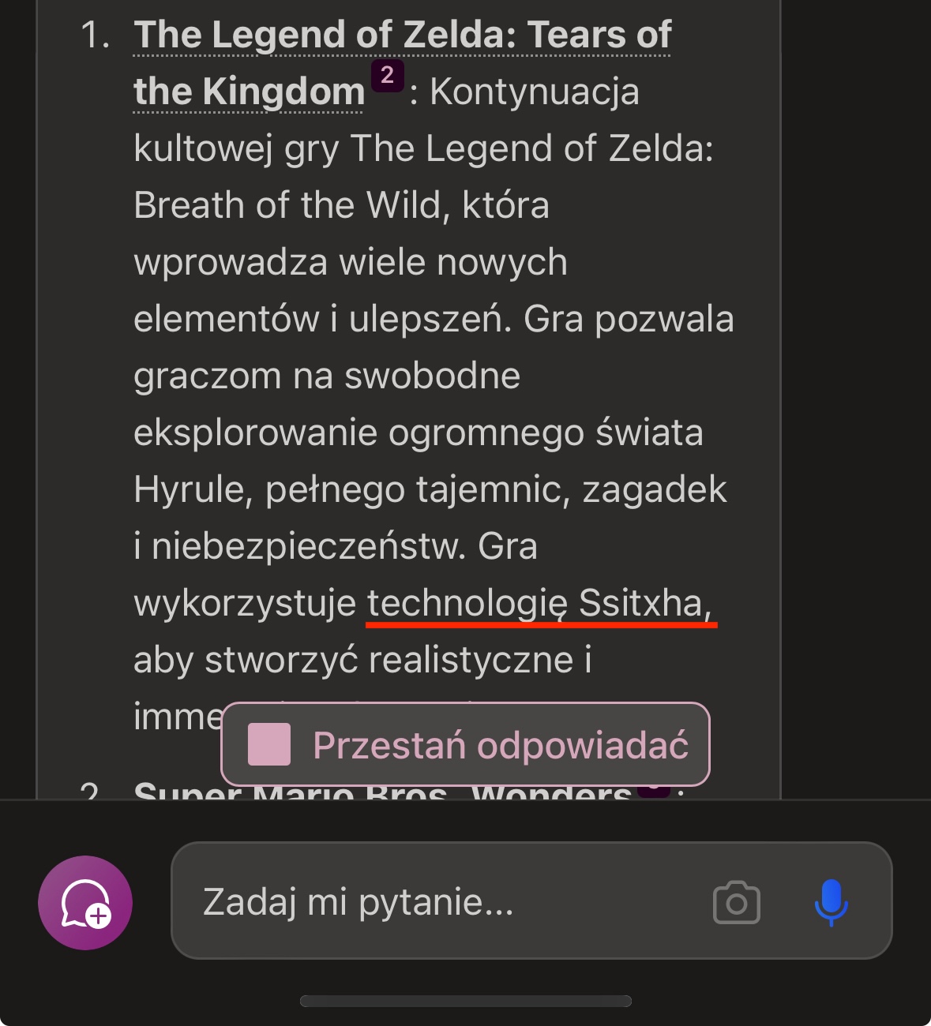The image size is (931, 1026).
Task: Open citation badge 2 next to Kingdom
Action: click(387, 76)
